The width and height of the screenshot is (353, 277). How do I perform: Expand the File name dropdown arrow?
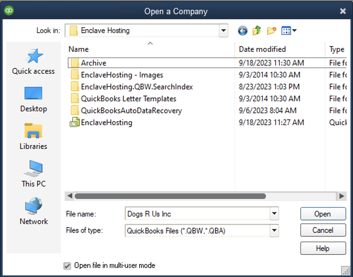pos(274,213)
